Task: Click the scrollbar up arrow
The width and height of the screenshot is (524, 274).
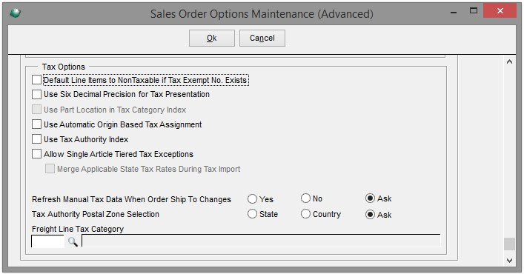Action: (509, 61)
